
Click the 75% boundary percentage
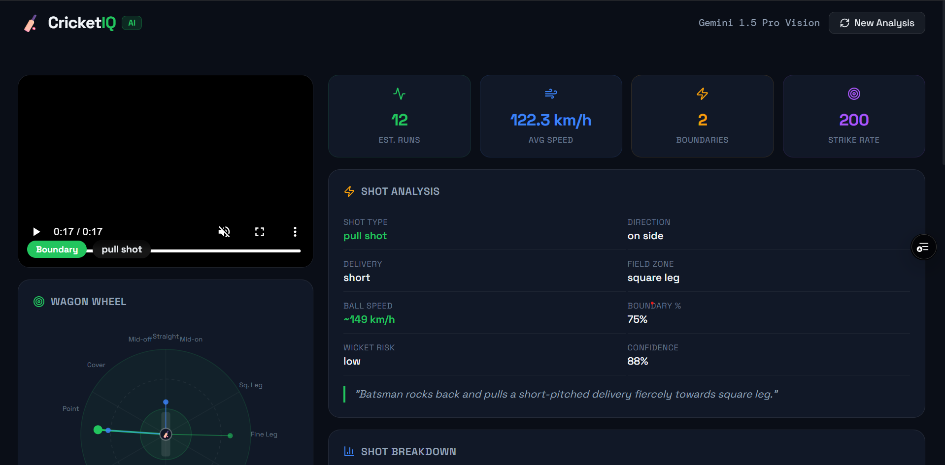[637, 319]
